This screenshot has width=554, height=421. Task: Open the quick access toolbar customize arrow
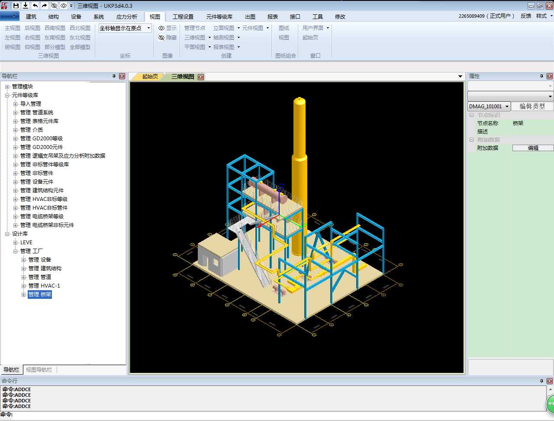pos(71,6)
